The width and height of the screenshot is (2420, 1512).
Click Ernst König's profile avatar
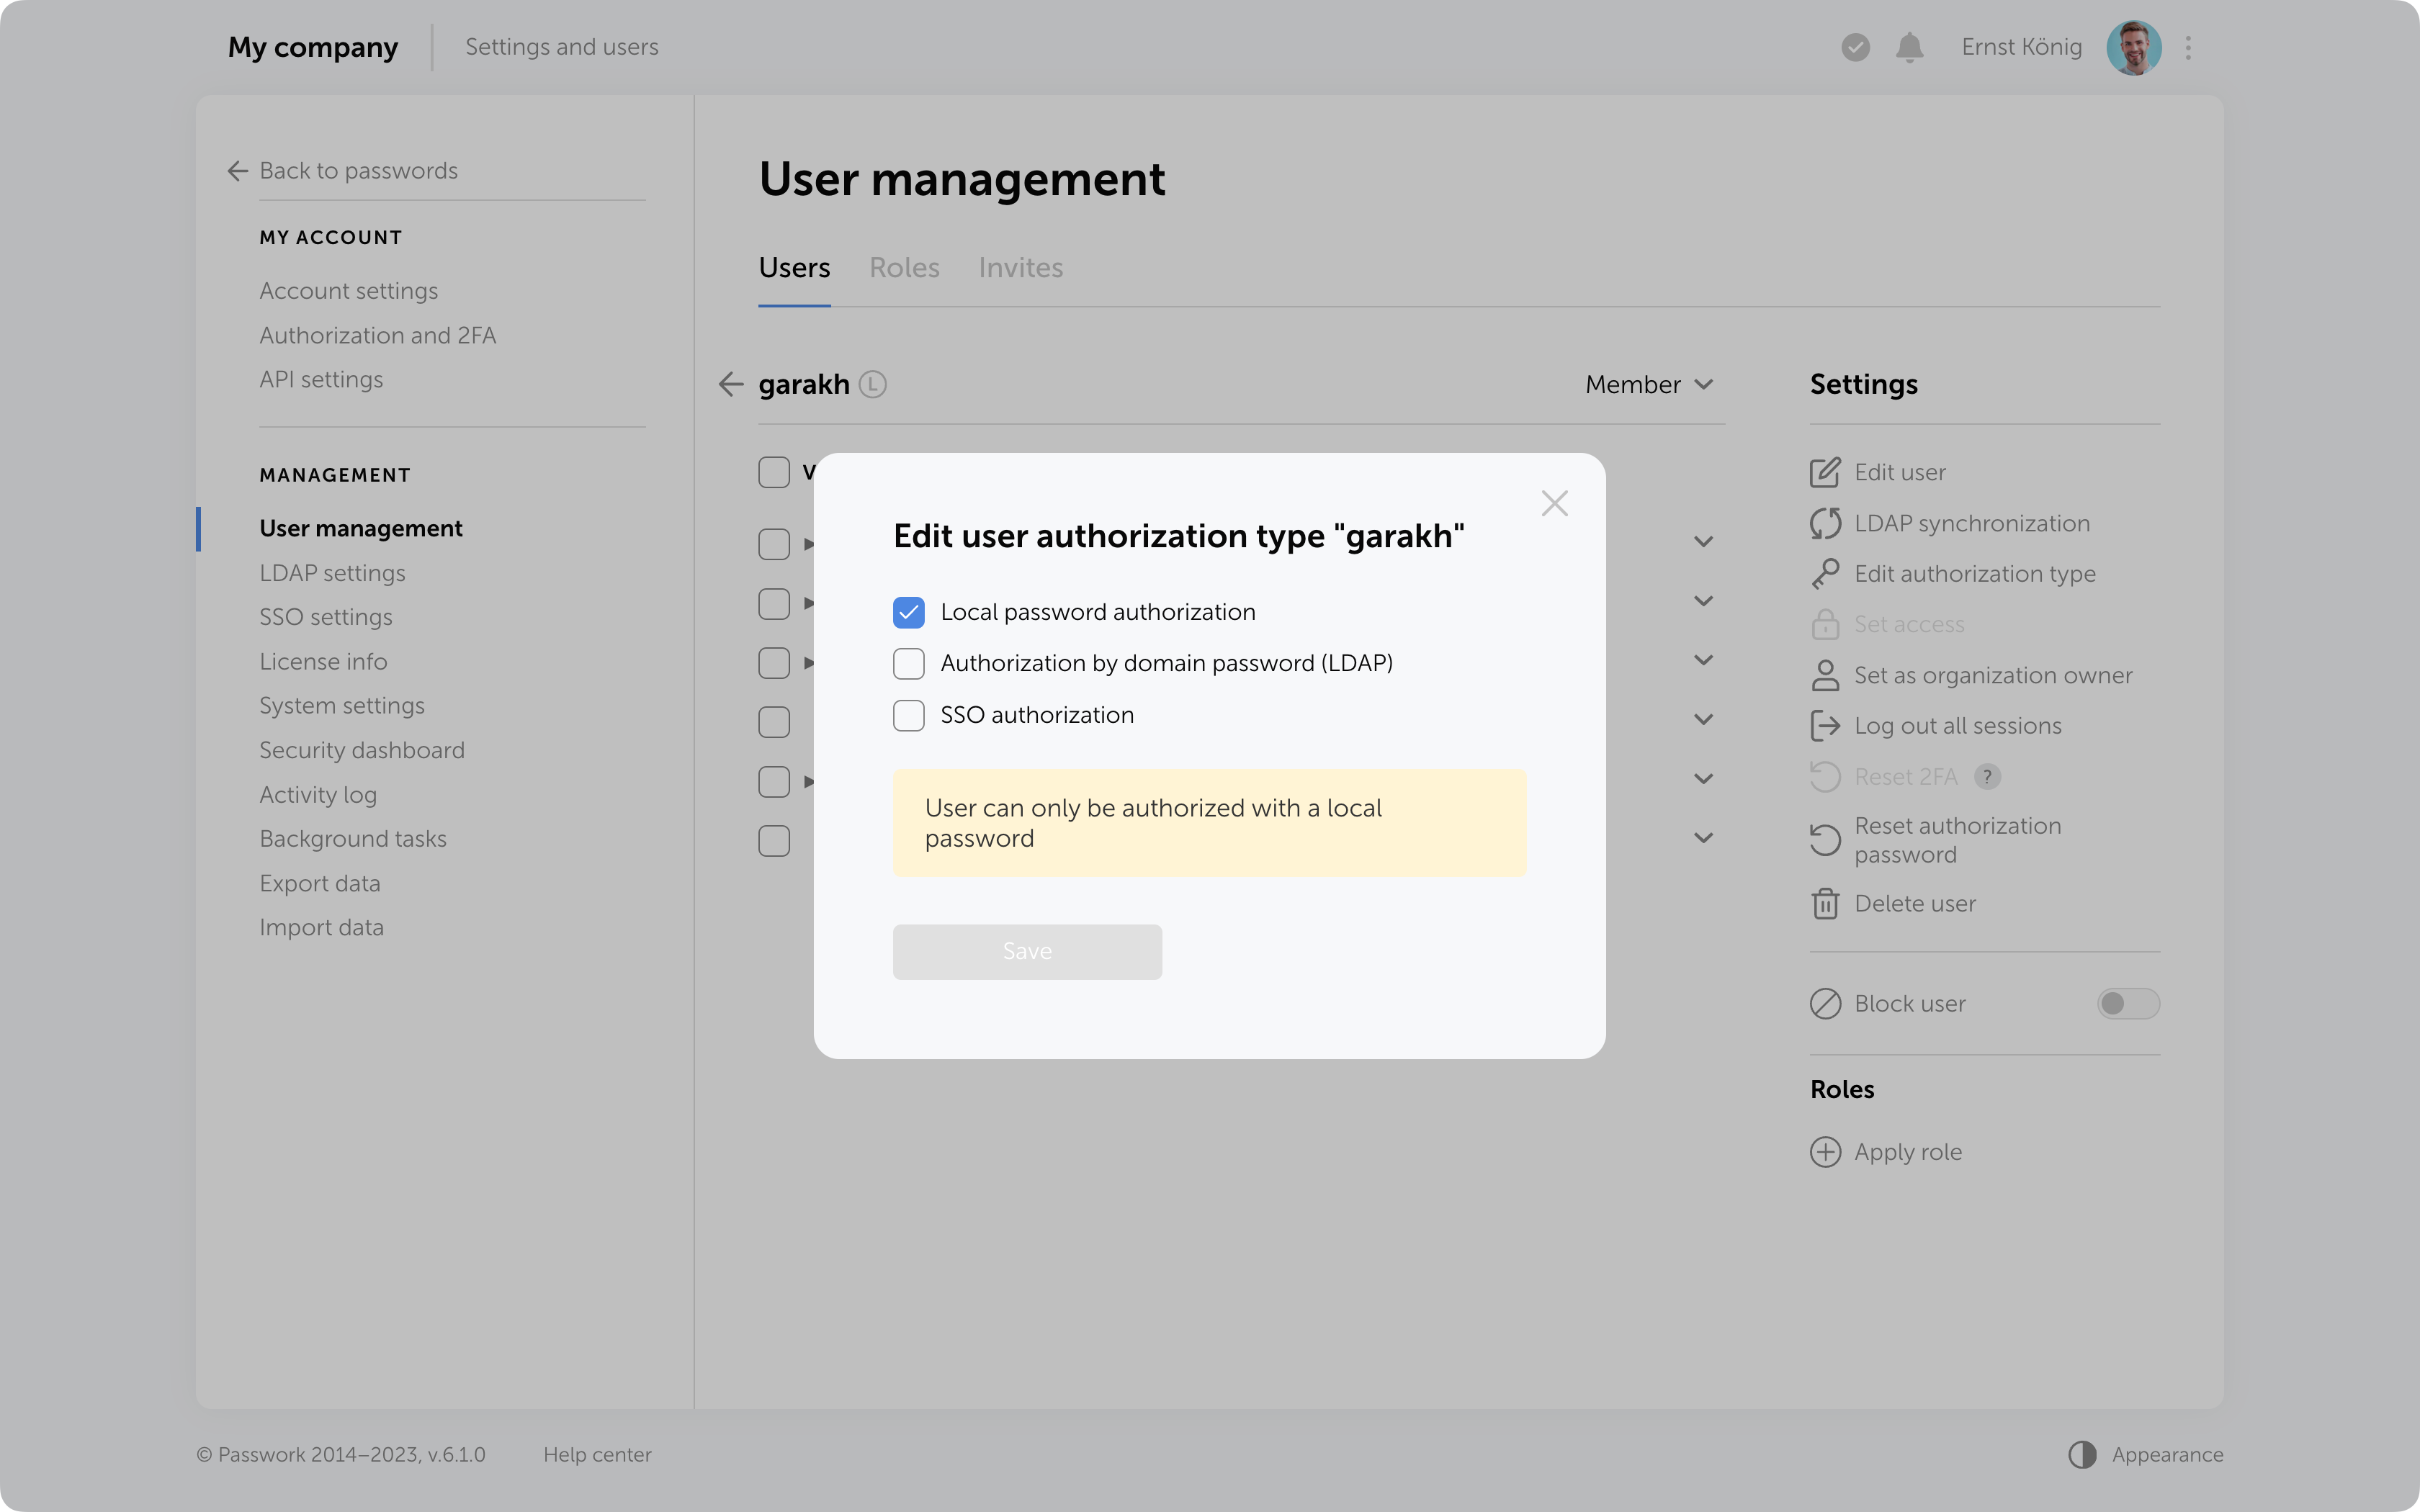point(2133,47)
